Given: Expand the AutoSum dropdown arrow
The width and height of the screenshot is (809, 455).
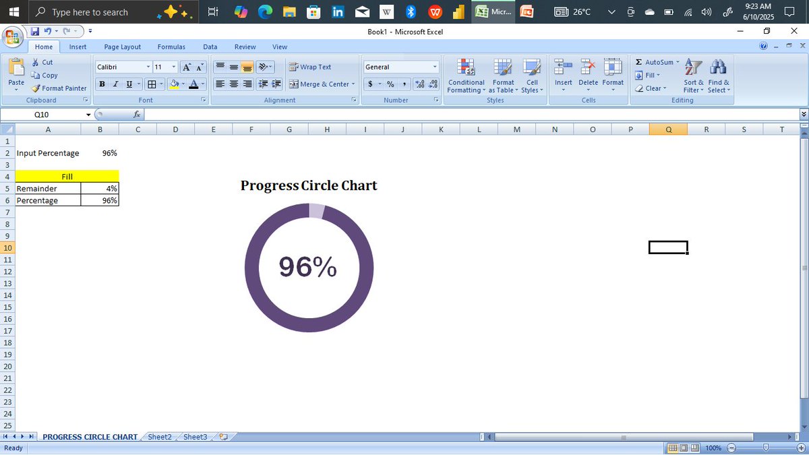Looking at the screenshot, I should click(x=678, y=62).
